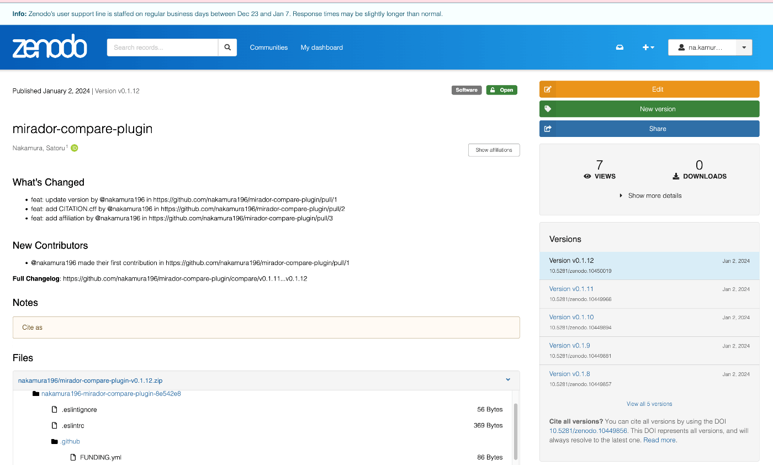Go to My dashboard

click(x=322, y=47)
